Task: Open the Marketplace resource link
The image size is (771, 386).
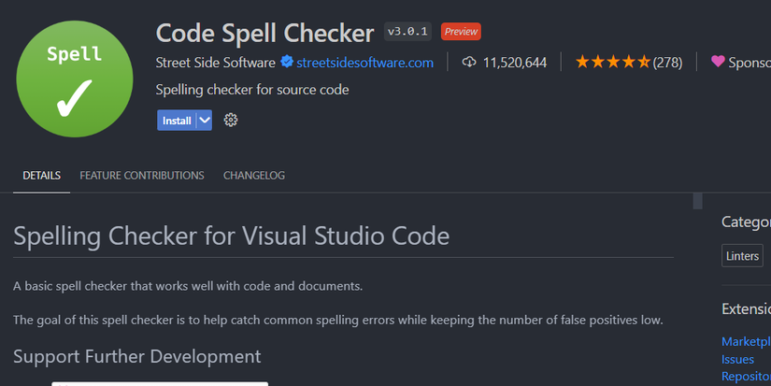Action: tap(746, 342)
